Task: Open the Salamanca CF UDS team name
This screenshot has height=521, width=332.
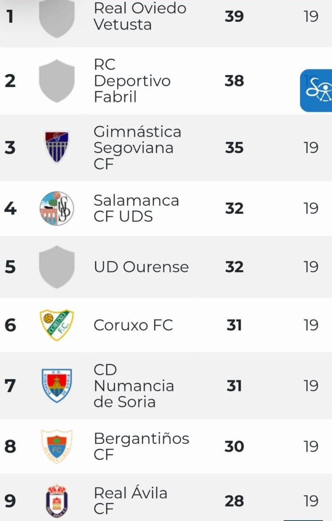Action: (136, 208)
